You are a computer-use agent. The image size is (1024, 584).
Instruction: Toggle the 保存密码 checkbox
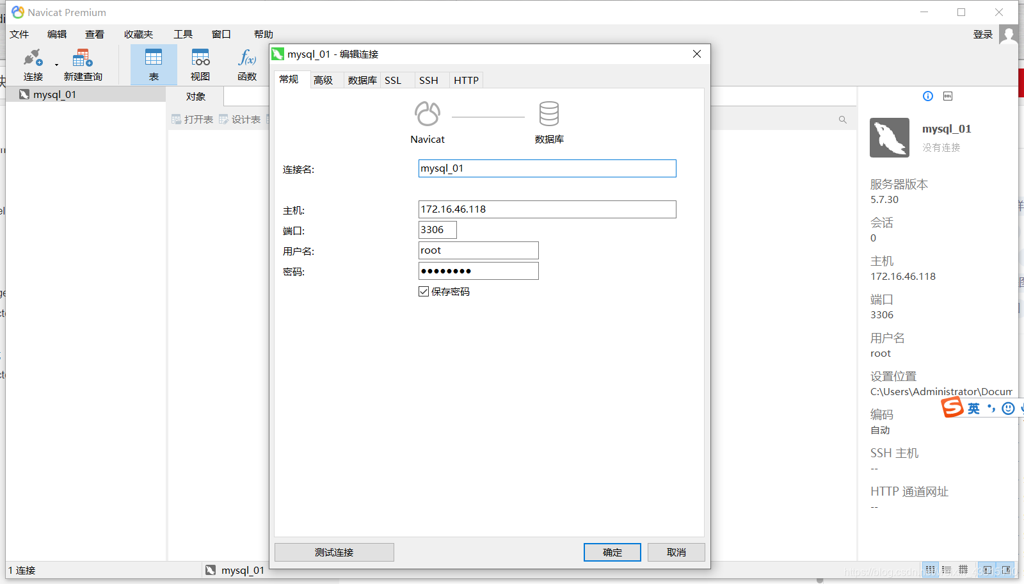[424, 291]
